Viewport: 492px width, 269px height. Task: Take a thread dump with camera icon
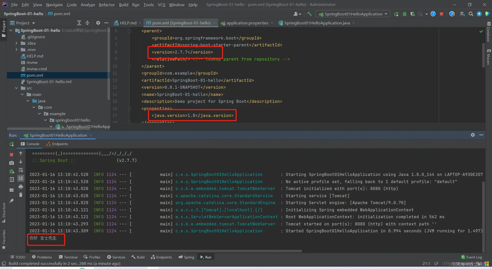click(12, 163)
